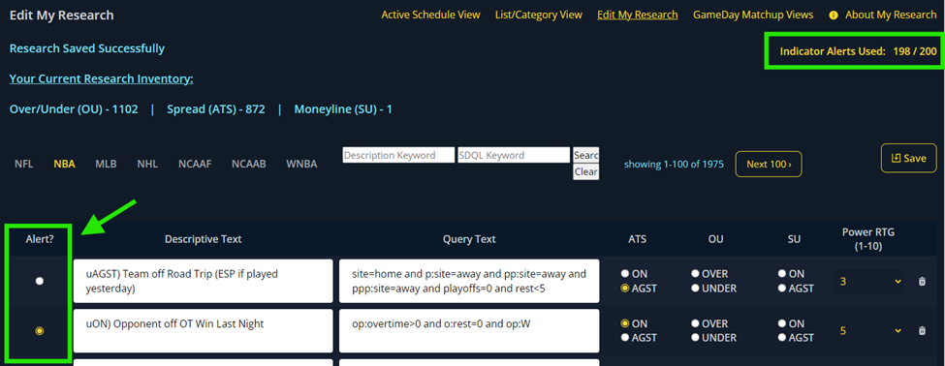Switch to the NCAAB tab
The width and height of the screenshot is (945, 366).
249,164
